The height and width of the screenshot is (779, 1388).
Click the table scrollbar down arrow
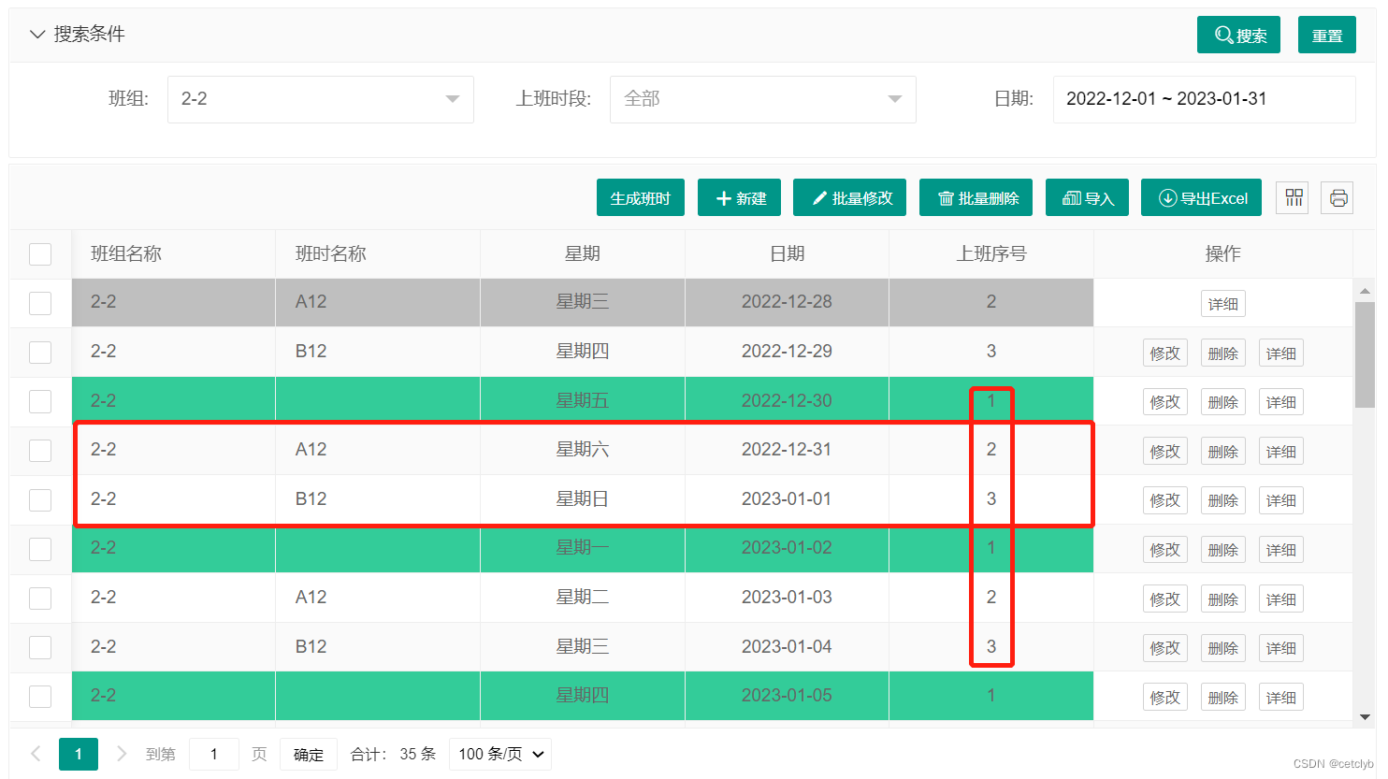[1365, 717]
